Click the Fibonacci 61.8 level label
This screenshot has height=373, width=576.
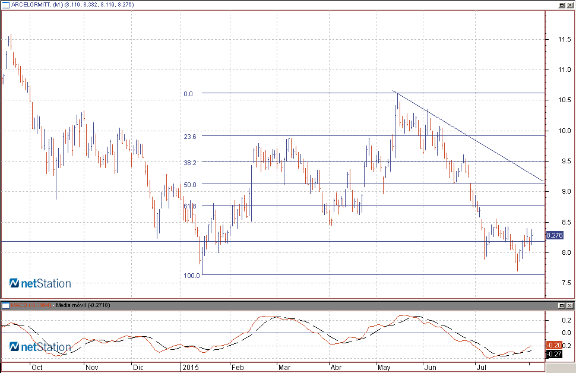[x=190, y=206]
